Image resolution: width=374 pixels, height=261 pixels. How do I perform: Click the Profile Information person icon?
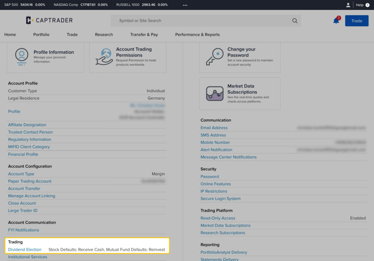[x=22, y=57]
